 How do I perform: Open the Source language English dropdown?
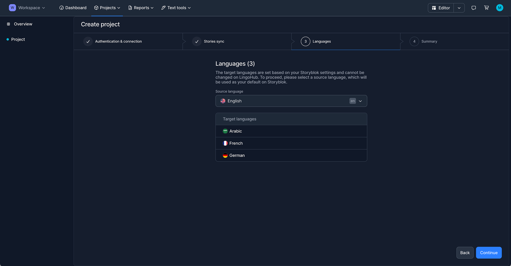click(x=291, y=101)
